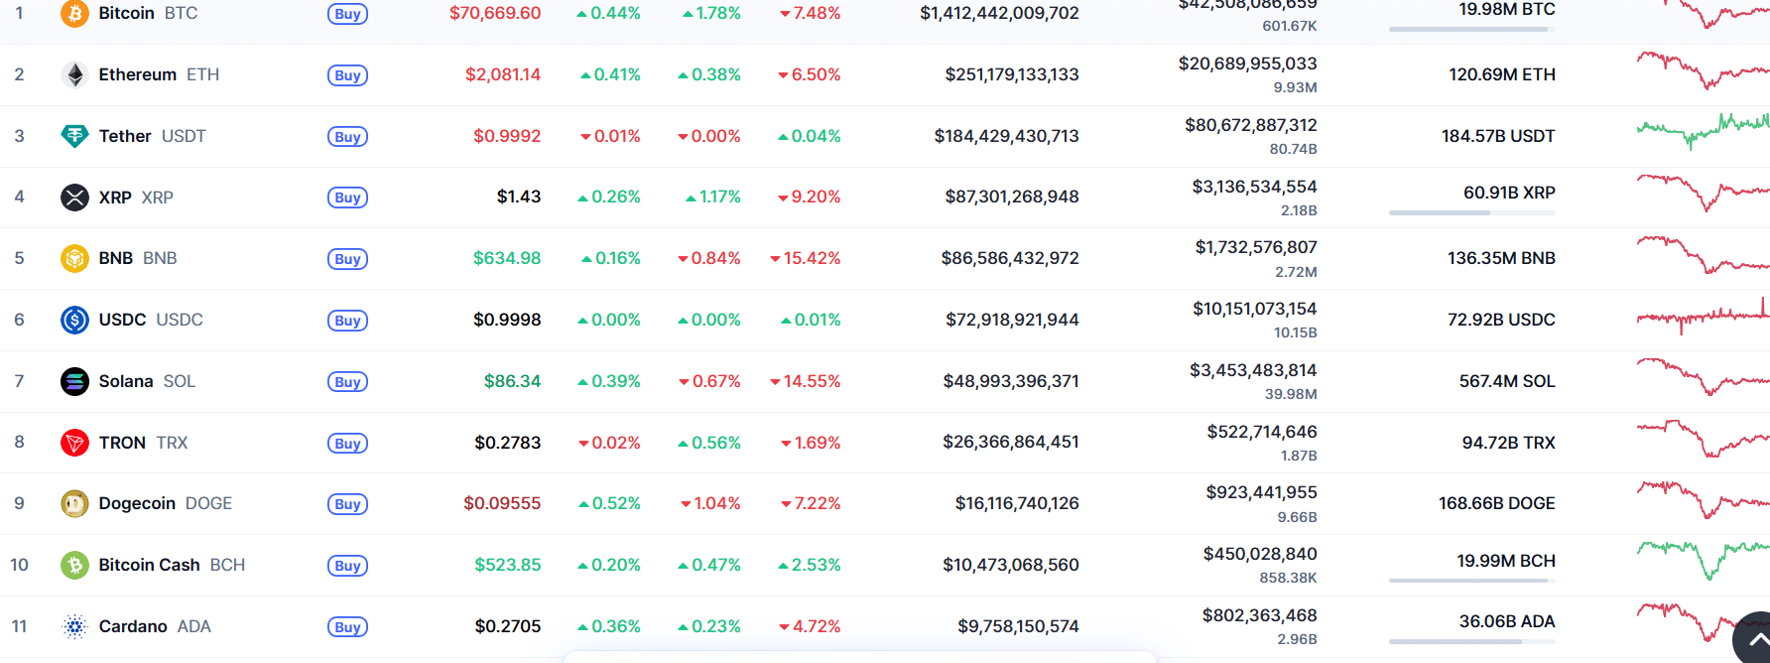Click the USDC logo icon

click(x=74, y=320)
